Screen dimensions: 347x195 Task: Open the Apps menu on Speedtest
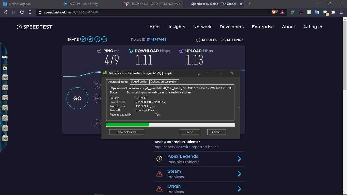pyautogui.click(x=155, y=27)
